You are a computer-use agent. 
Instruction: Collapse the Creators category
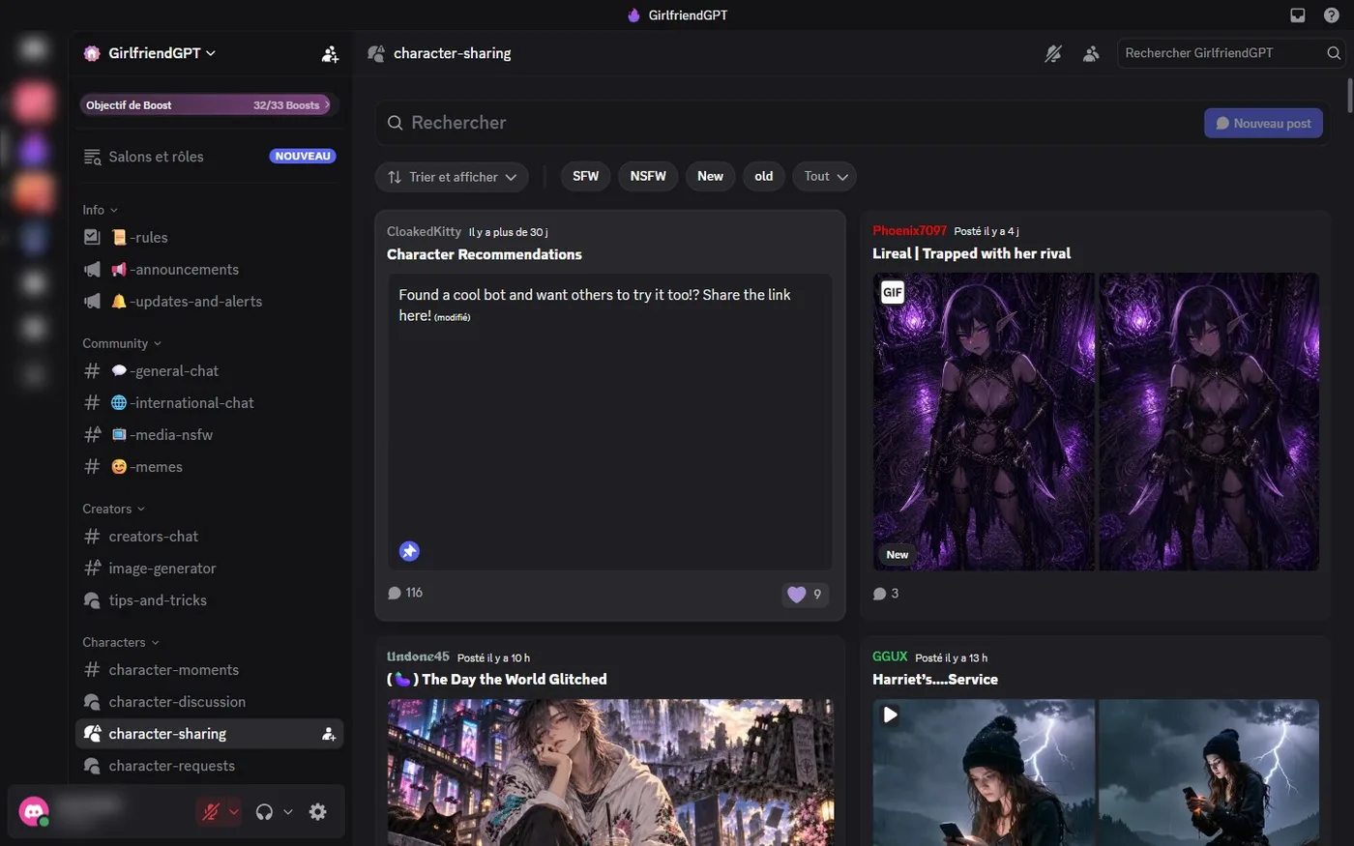click(113, 509)
